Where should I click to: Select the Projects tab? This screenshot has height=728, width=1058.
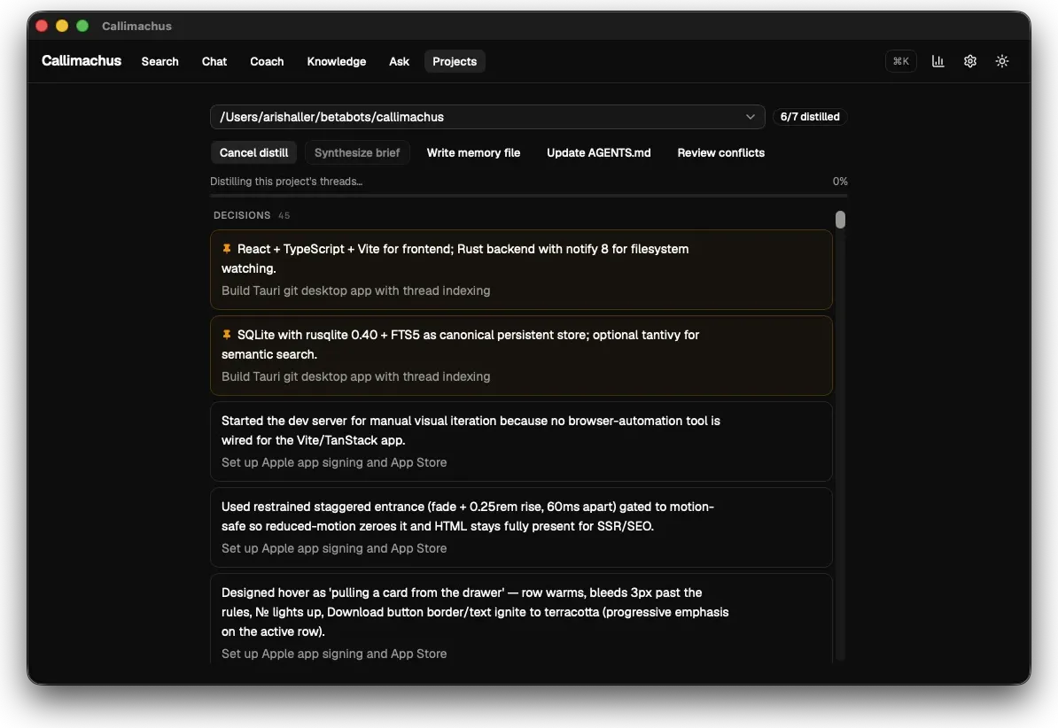[455, 61]
